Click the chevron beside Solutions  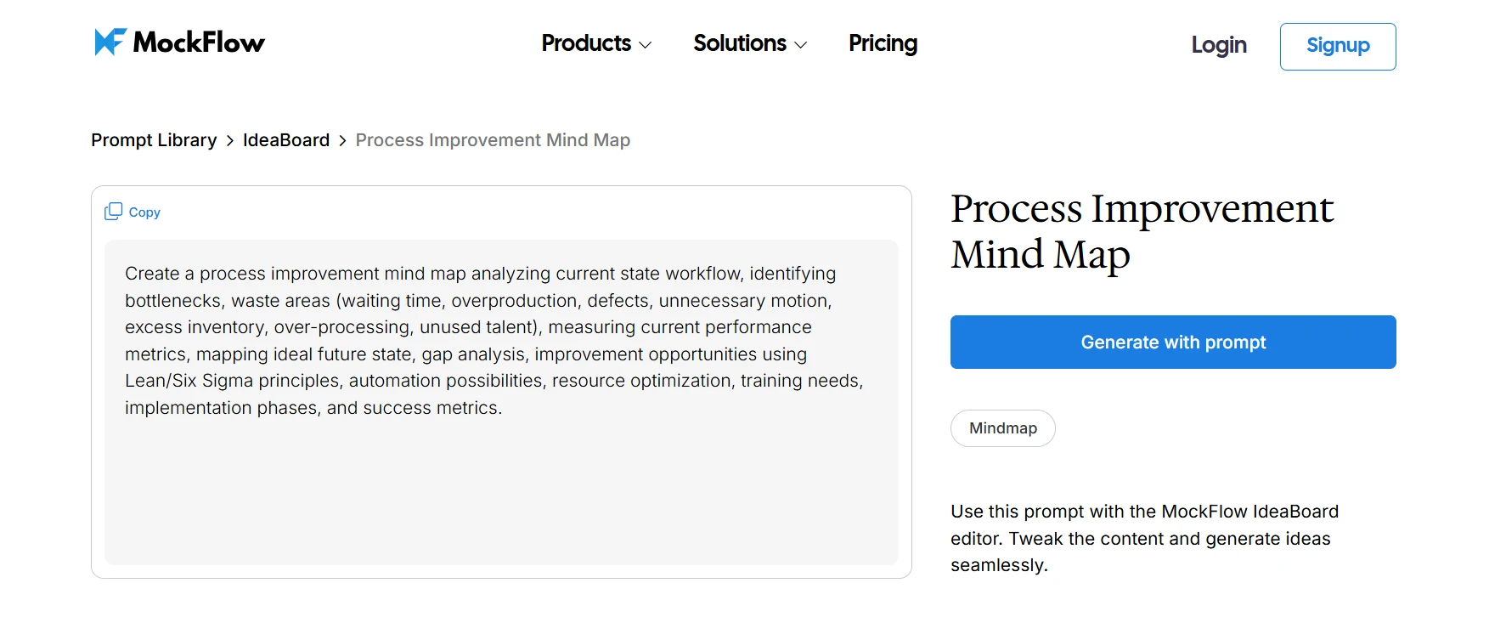tap(801, 45)
